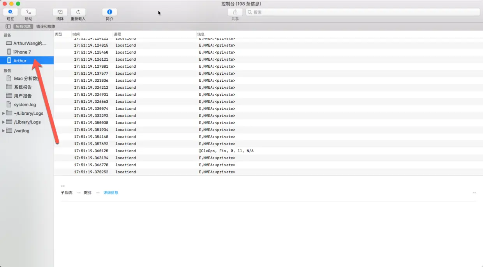Select log row at 17:51:19.370252

tap(268, 172)
